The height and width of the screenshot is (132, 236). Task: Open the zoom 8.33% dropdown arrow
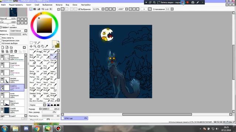[103, 9]
